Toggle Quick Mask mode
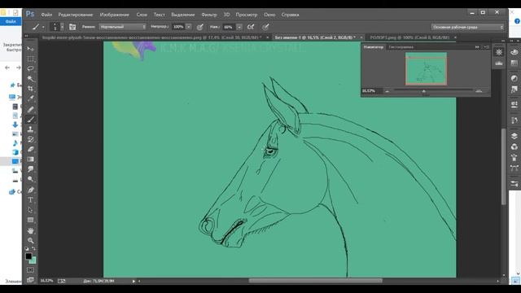Viewport: 521px width, 293px height. tap(30, 269)
